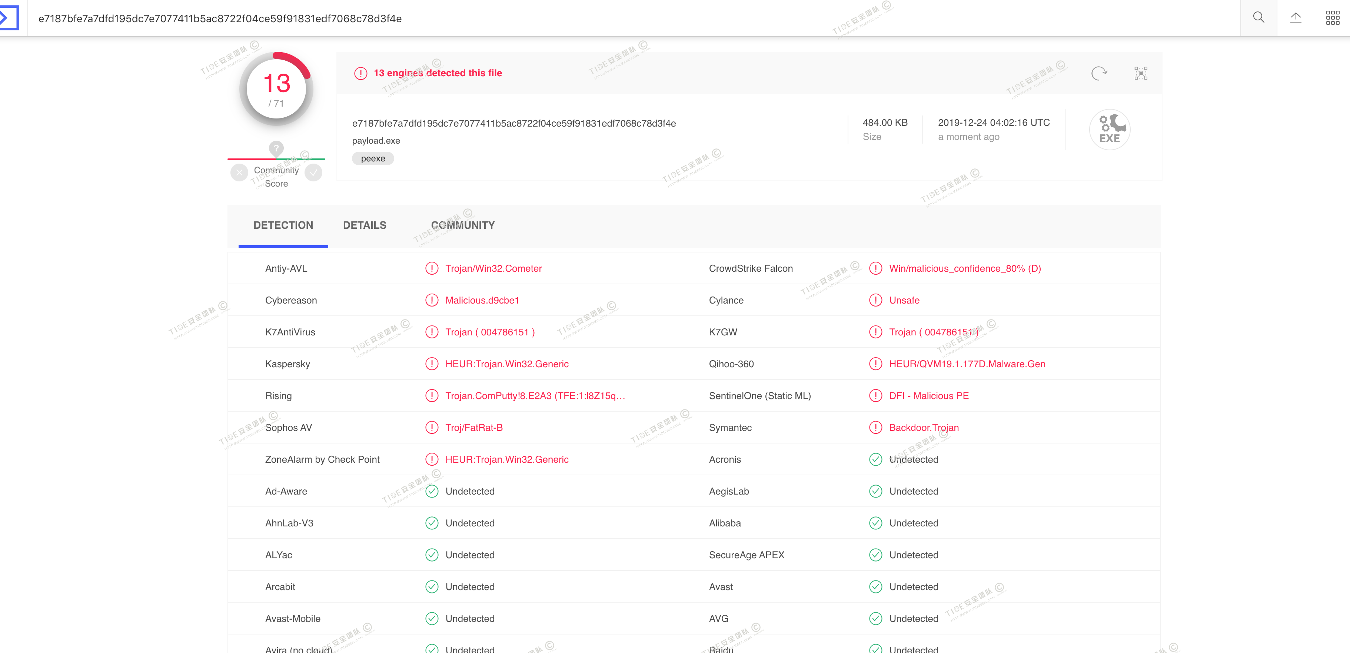This screenshot has height=653, width=1350.
Task: Click the truncated Rising Trojan.ComPutty detection text
Action: (535, 396)
